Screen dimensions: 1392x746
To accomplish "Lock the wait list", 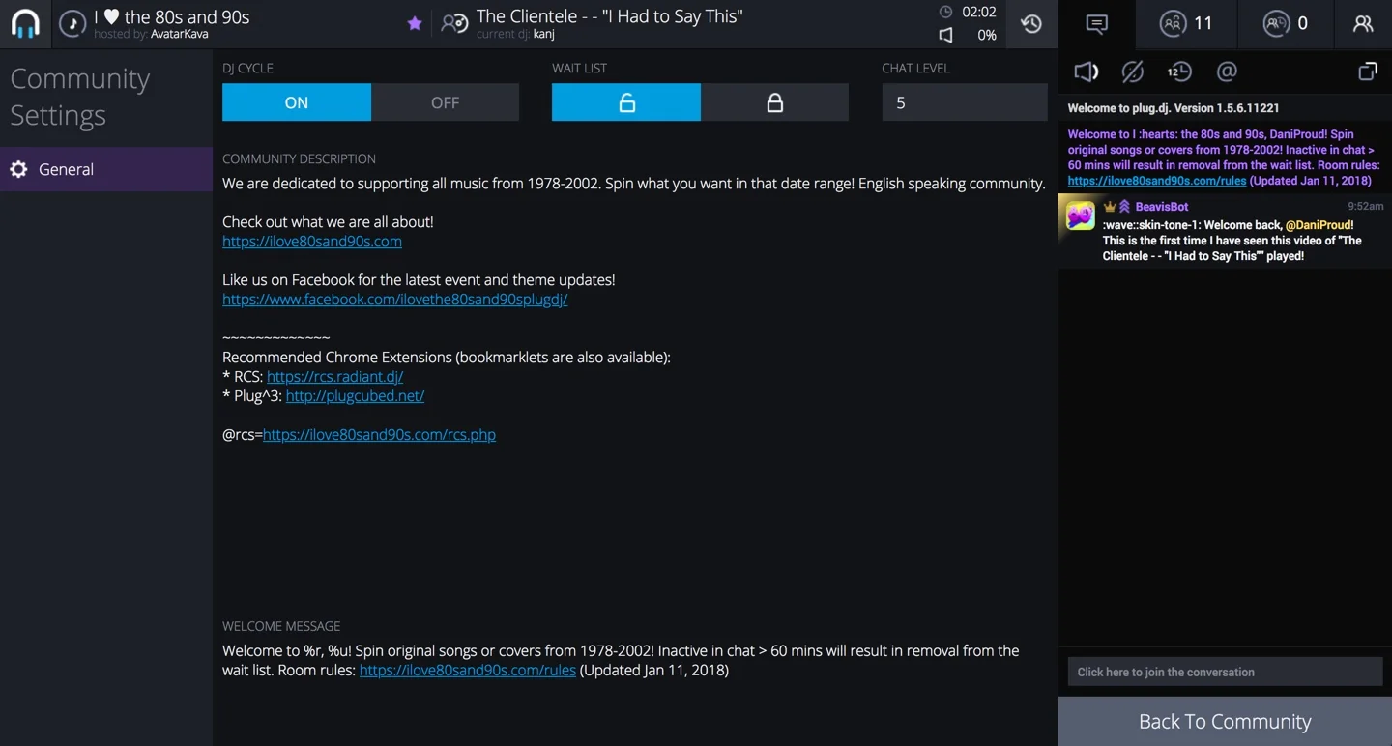I will pyautogui.click(x=775, y=102).
